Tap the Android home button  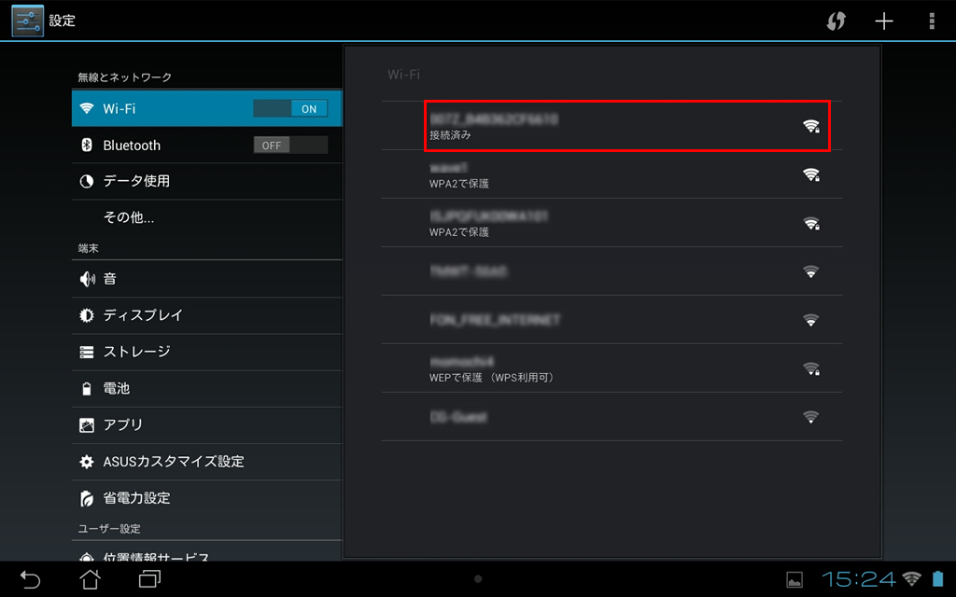tap(91, 578)
